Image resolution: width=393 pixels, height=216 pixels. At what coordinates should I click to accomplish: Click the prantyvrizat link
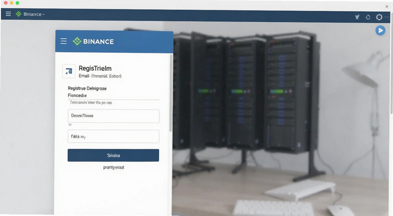[113, 167]
